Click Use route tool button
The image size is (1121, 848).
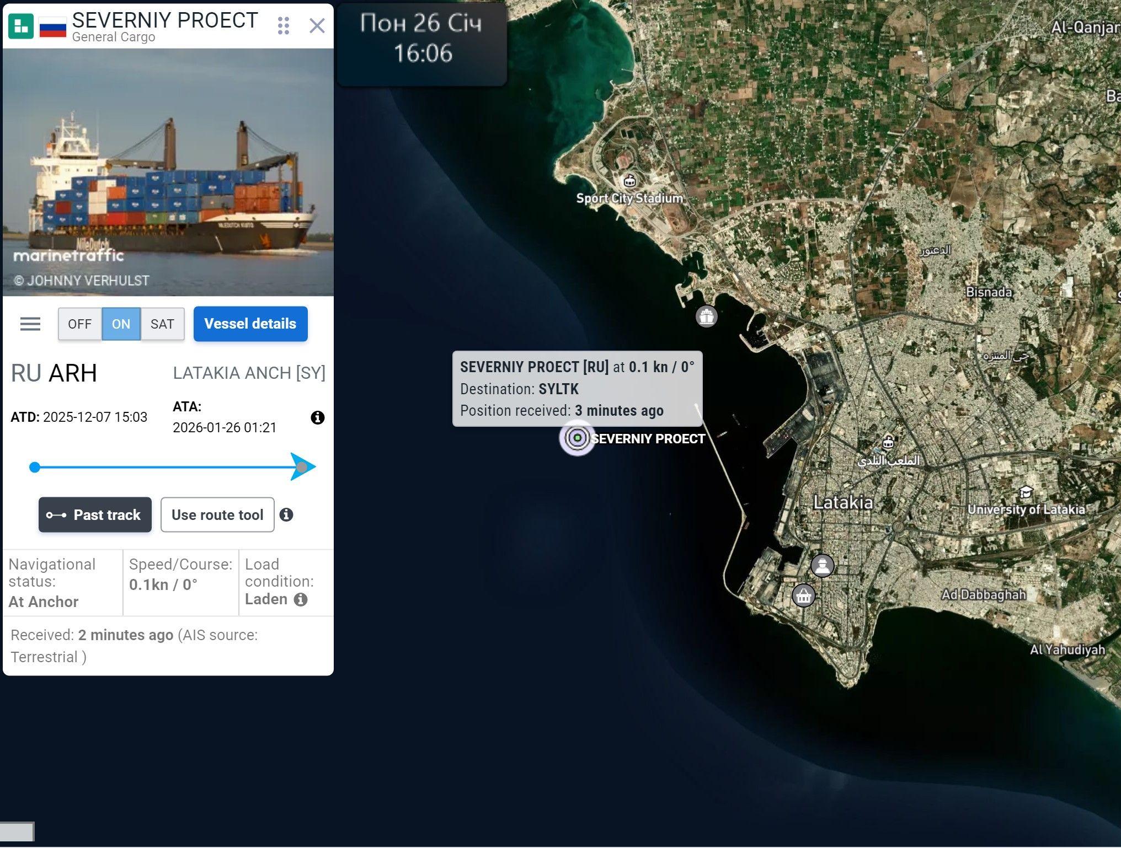[217, 514]
